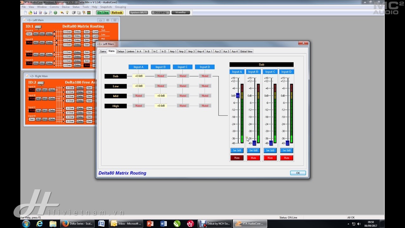Open the Device menu

(x=65, y=7)
